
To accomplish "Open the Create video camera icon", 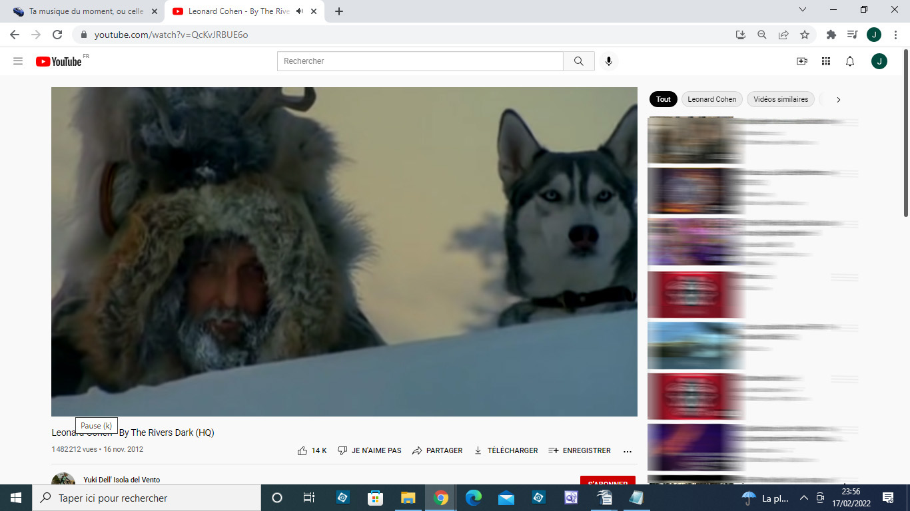I will 802,61.
